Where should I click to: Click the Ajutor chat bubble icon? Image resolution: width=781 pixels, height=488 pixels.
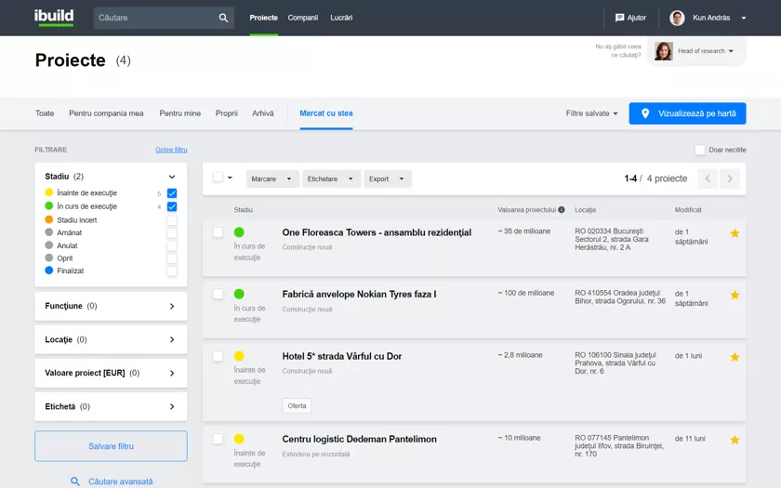(x=620, y=18)
